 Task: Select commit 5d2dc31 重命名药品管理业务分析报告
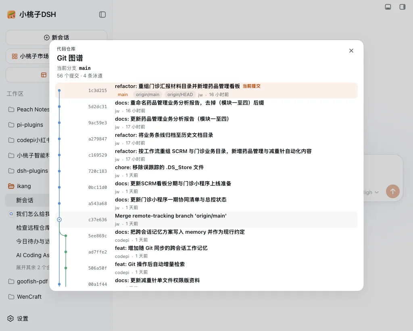206,107
